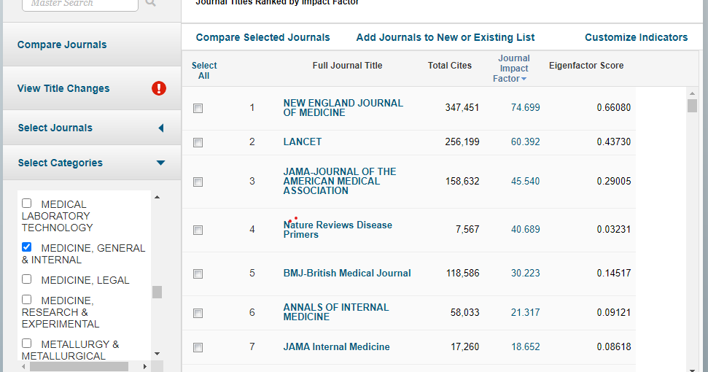The image size is (708, 372).
Task: Select the New England Journal of Medicine checkbox
Action: tap(198, 108)
